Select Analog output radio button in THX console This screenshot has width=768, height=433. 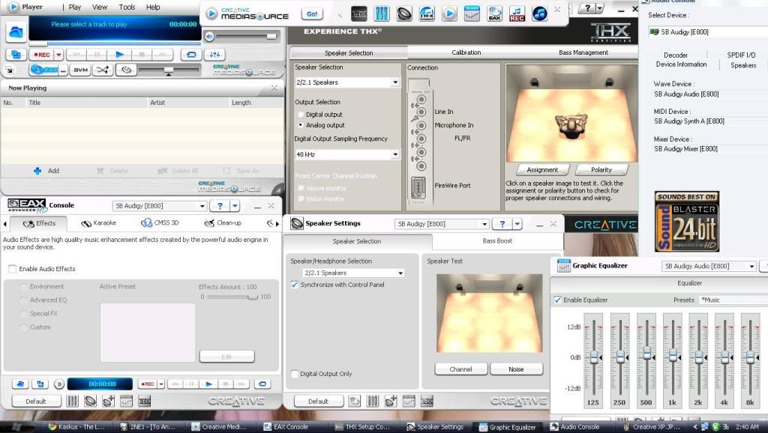pos(301,125)
